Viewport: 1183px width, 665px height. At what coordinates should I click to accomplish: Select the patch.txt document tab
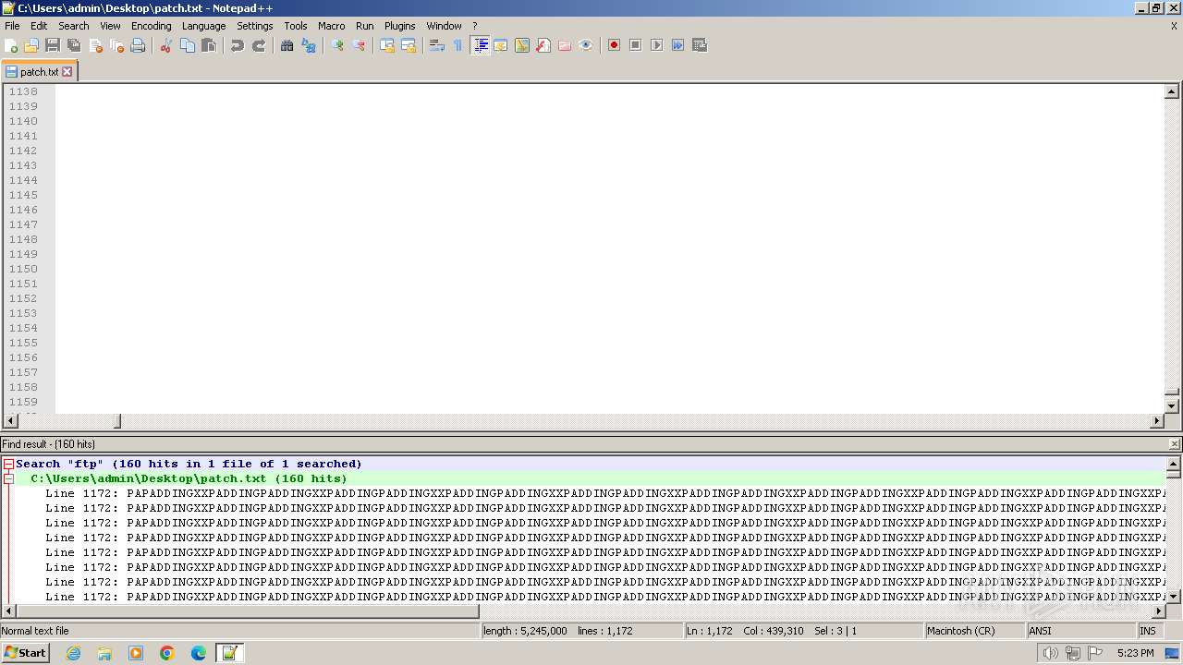pyautogui.click(x=39, y=71)
